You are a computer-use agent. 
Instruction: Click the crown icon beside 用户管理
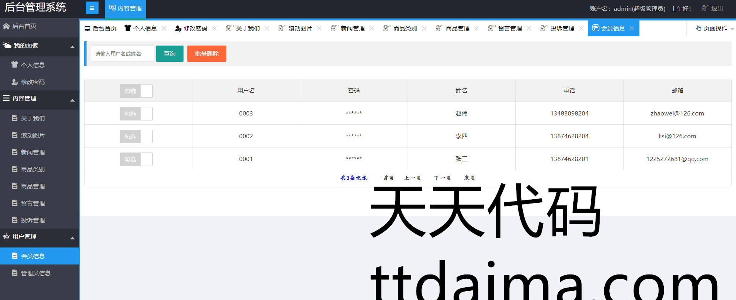(x=6, y=236)
